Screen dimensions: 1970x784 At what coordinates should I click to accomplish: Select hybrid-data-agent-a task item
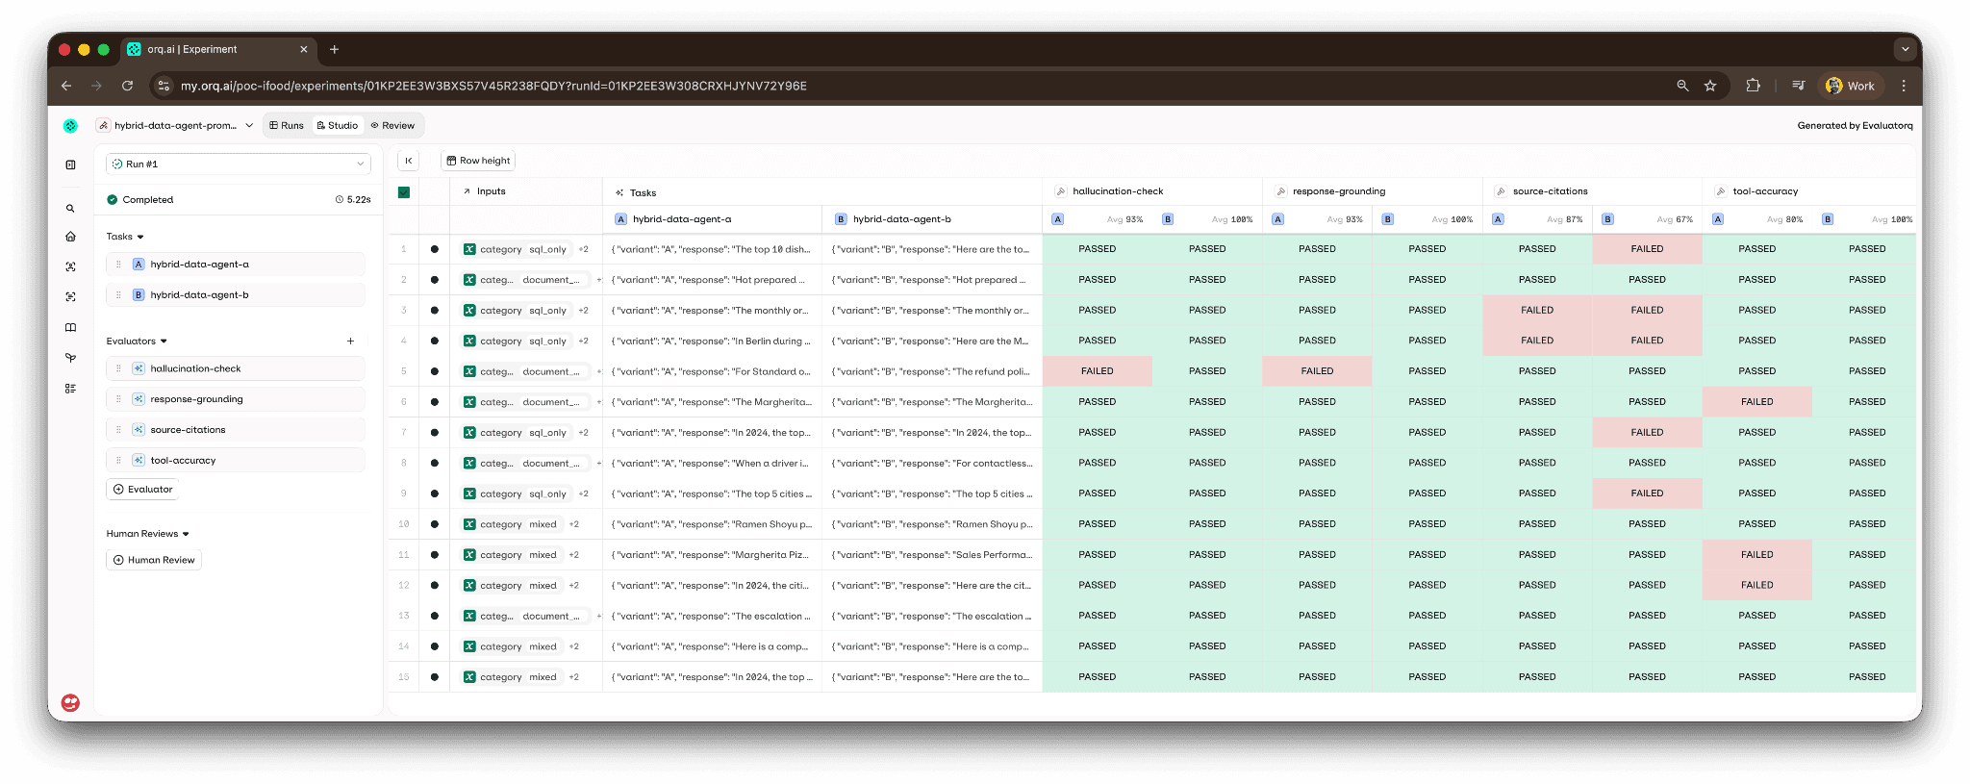pyautogui.click(x=236, y=264)
